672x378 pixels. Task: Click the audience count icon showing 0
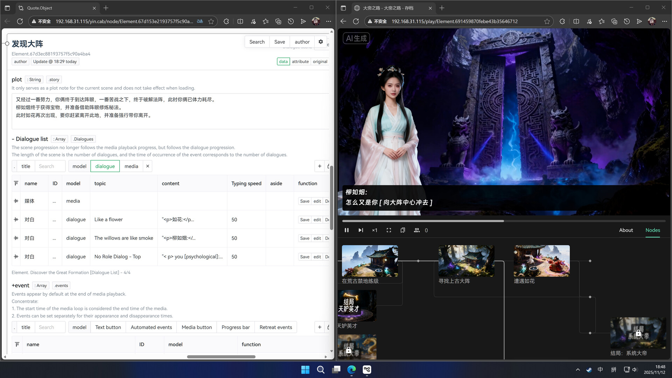(417, 230)
